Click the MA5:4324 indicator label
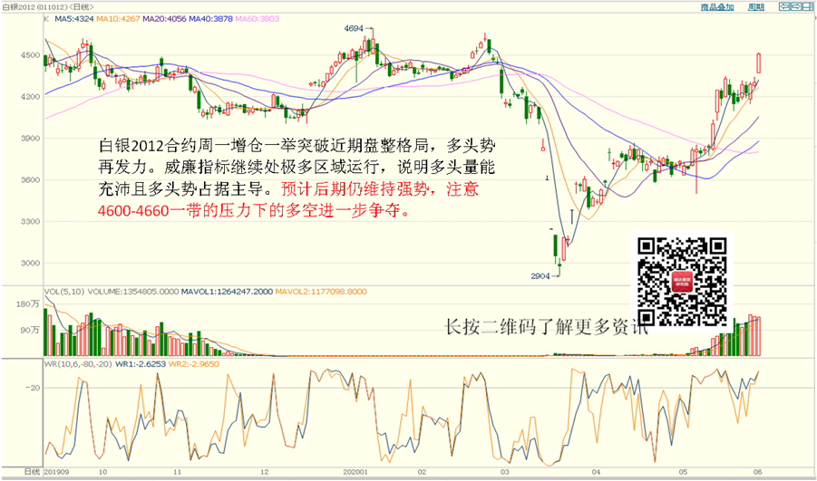Viewport: 817px width, 481px height. [74, 19]
